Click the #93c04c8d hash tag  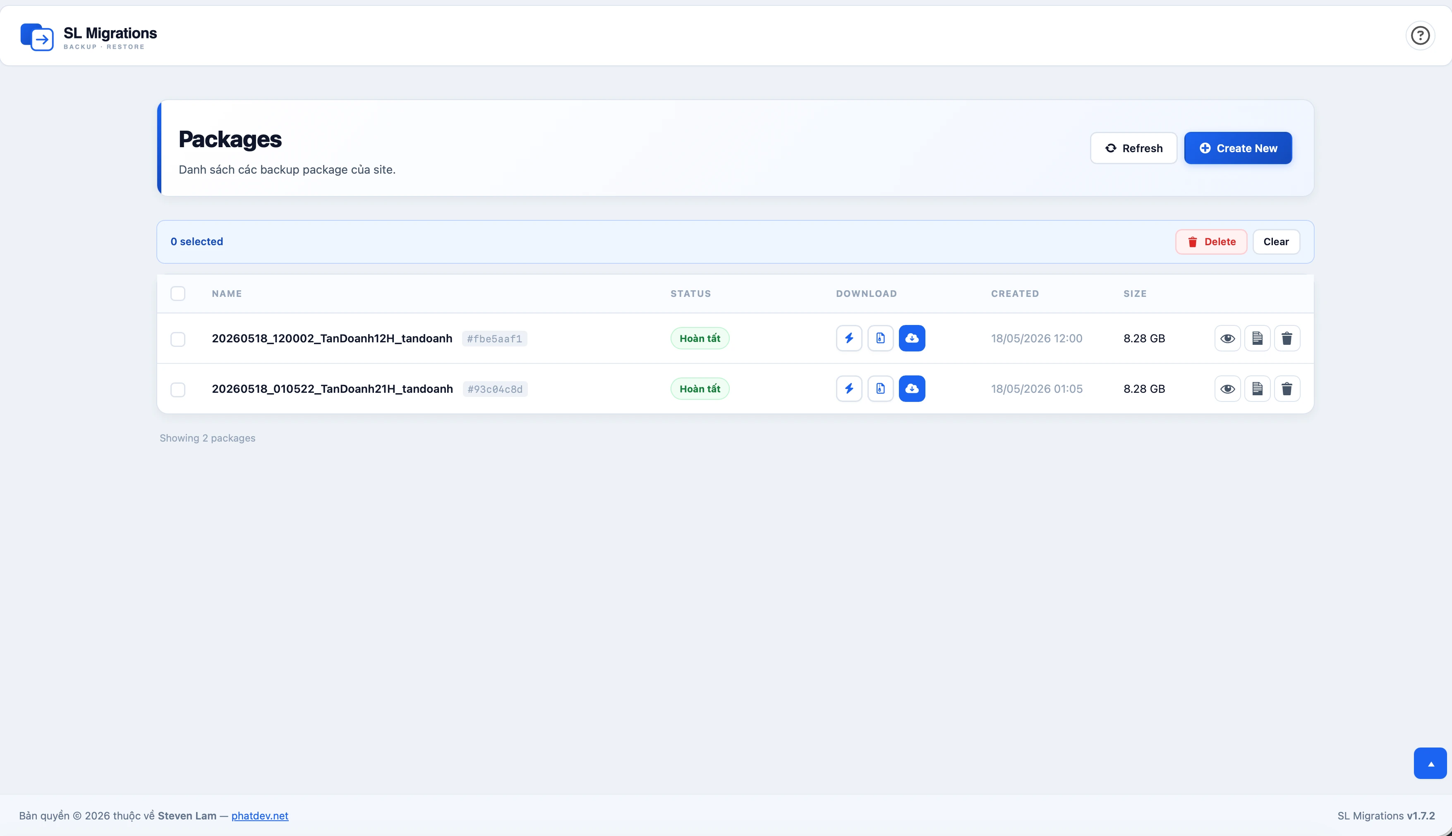(x=495, y=389)
